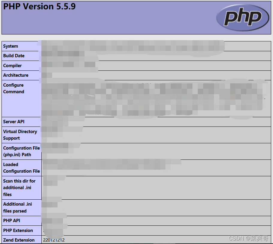The height and width of the screenshot is (244, 273).
Task: Select the Zend Extension value 220121212
Action: [54, 240]
